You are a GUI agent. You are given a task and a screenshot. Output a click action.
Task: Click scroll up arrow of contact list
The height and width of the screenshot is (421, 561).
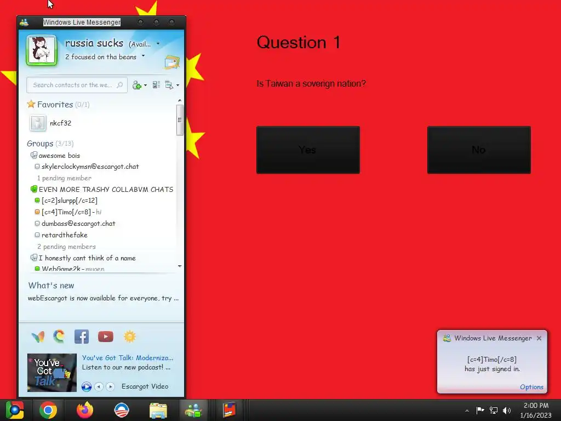(180, 101)
